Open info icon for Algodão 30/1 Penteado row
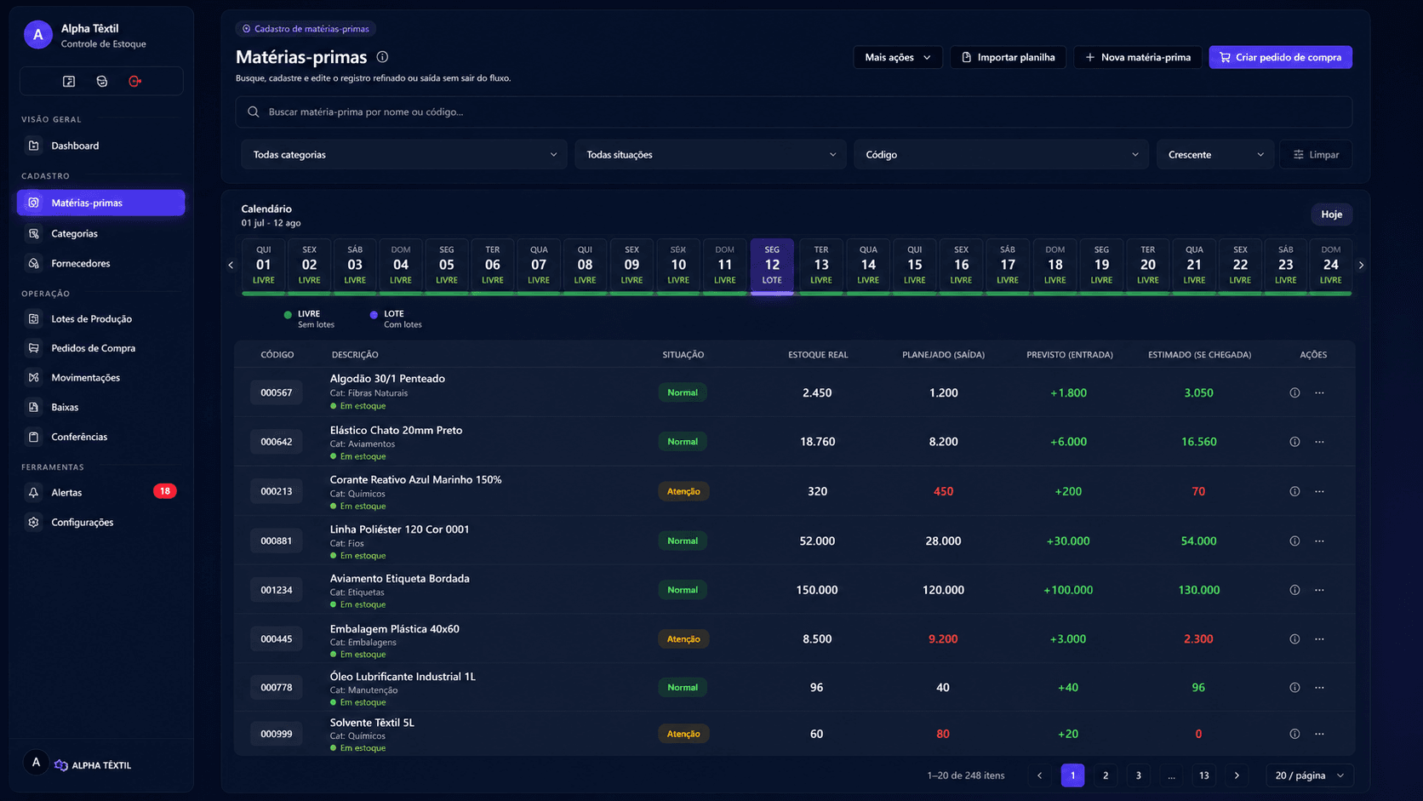 (1294, 393)
